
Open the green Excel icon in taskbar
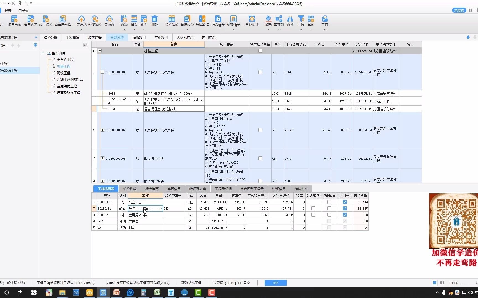157,292
